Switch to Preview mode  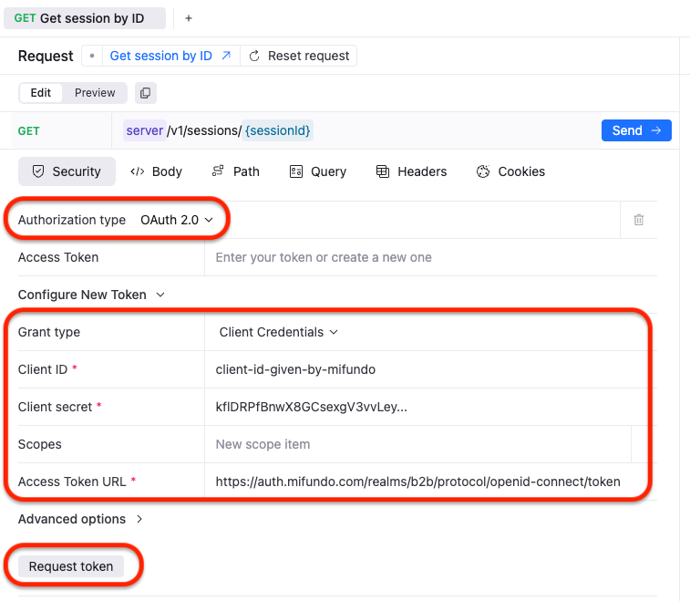95,93
